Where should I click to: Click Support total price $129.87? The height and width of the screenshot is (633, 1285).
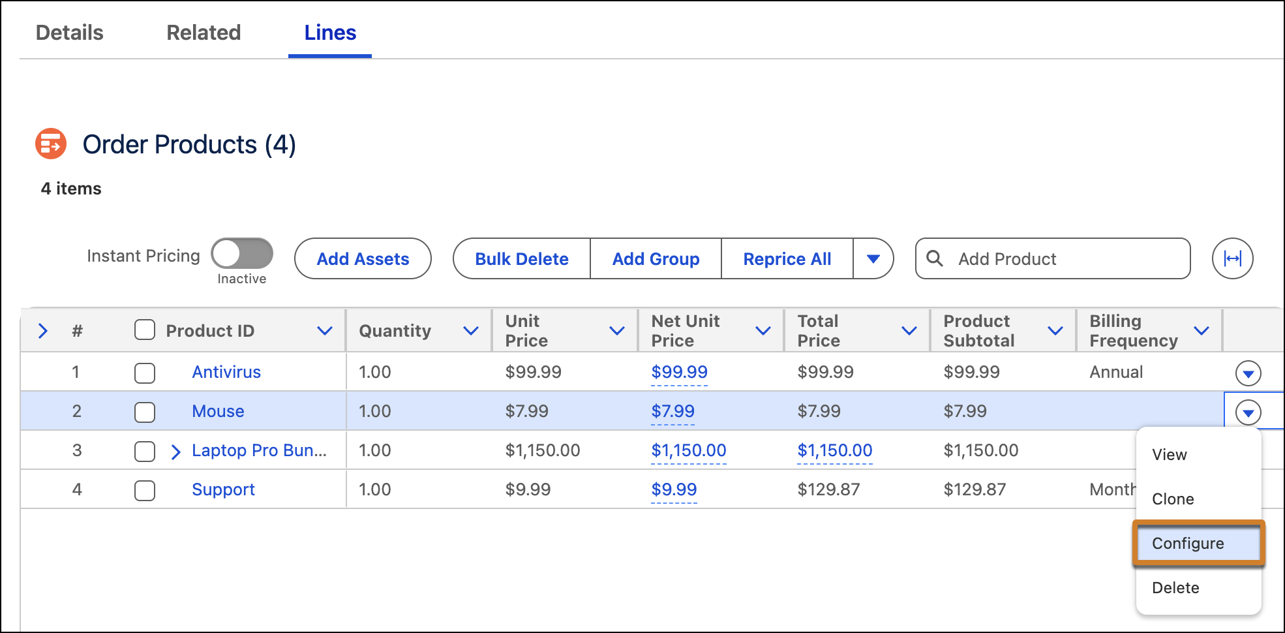click(828, 489)
